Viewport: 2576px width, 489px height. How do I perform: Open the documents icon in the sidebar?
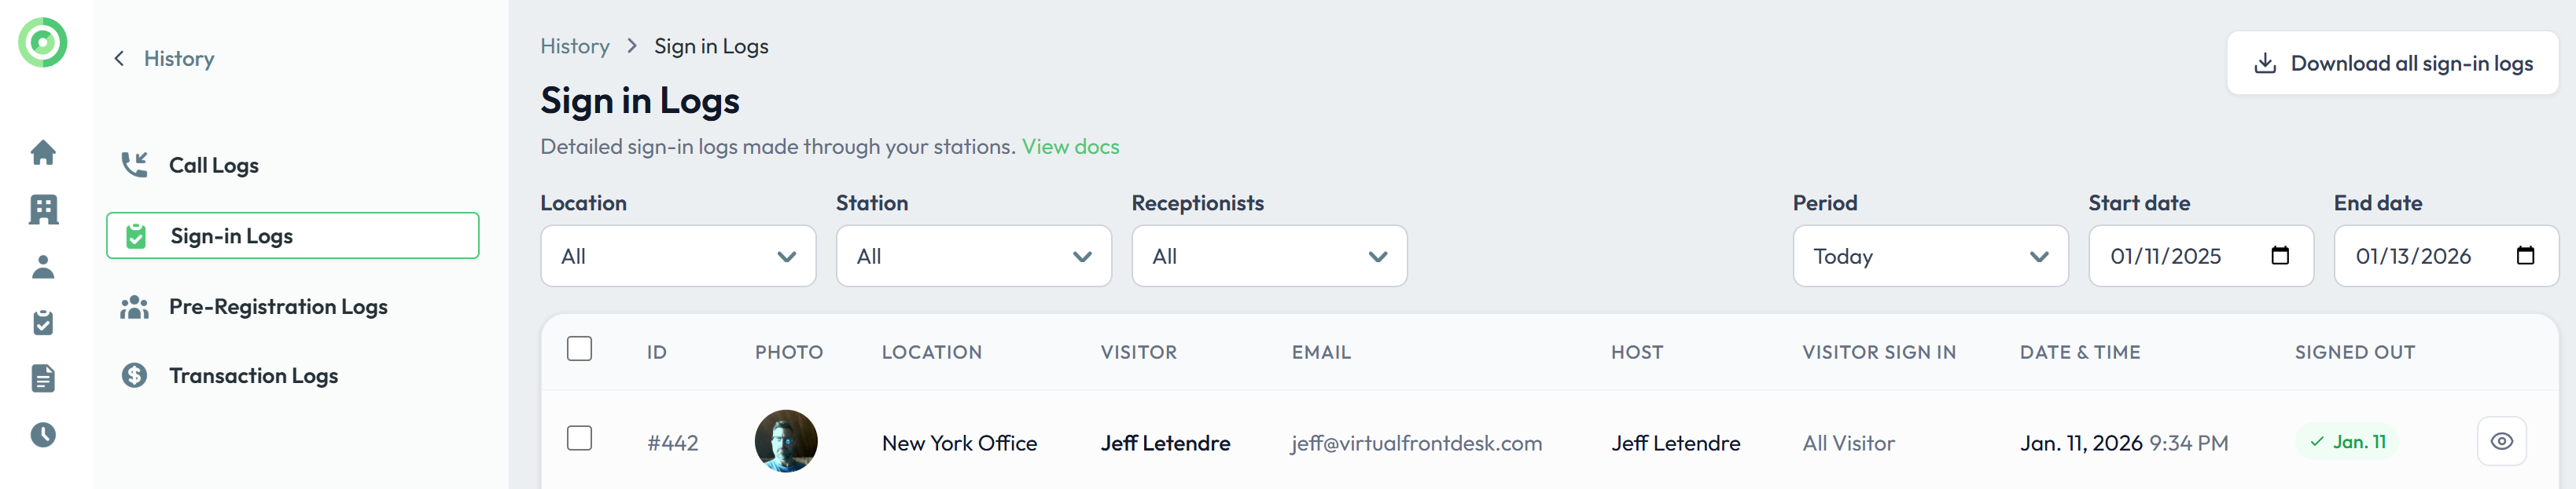[43, 378]
